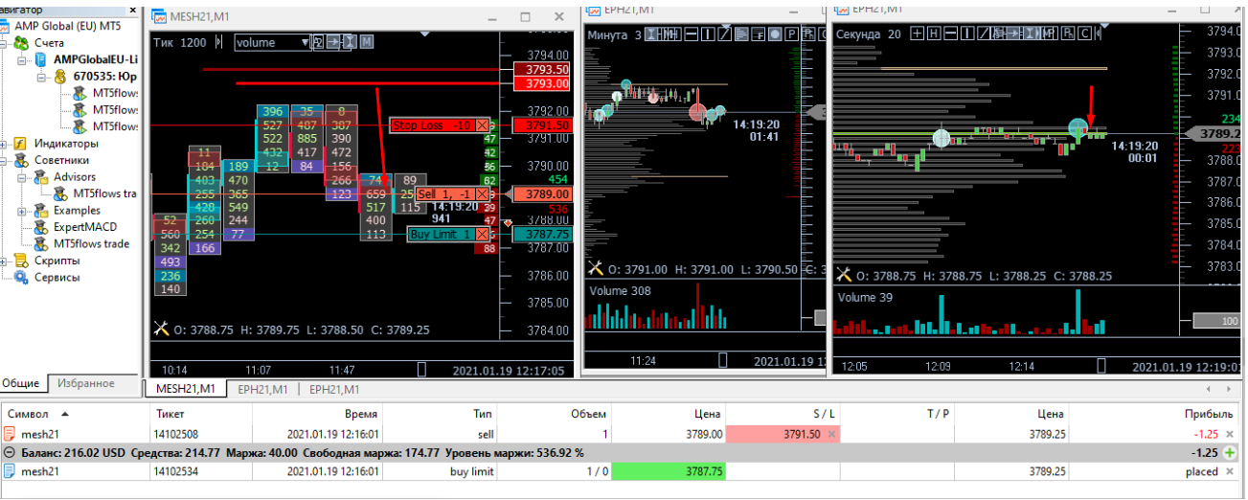
Task: Click settings tools icon in MESH21 chart
Action: point(160,330)
